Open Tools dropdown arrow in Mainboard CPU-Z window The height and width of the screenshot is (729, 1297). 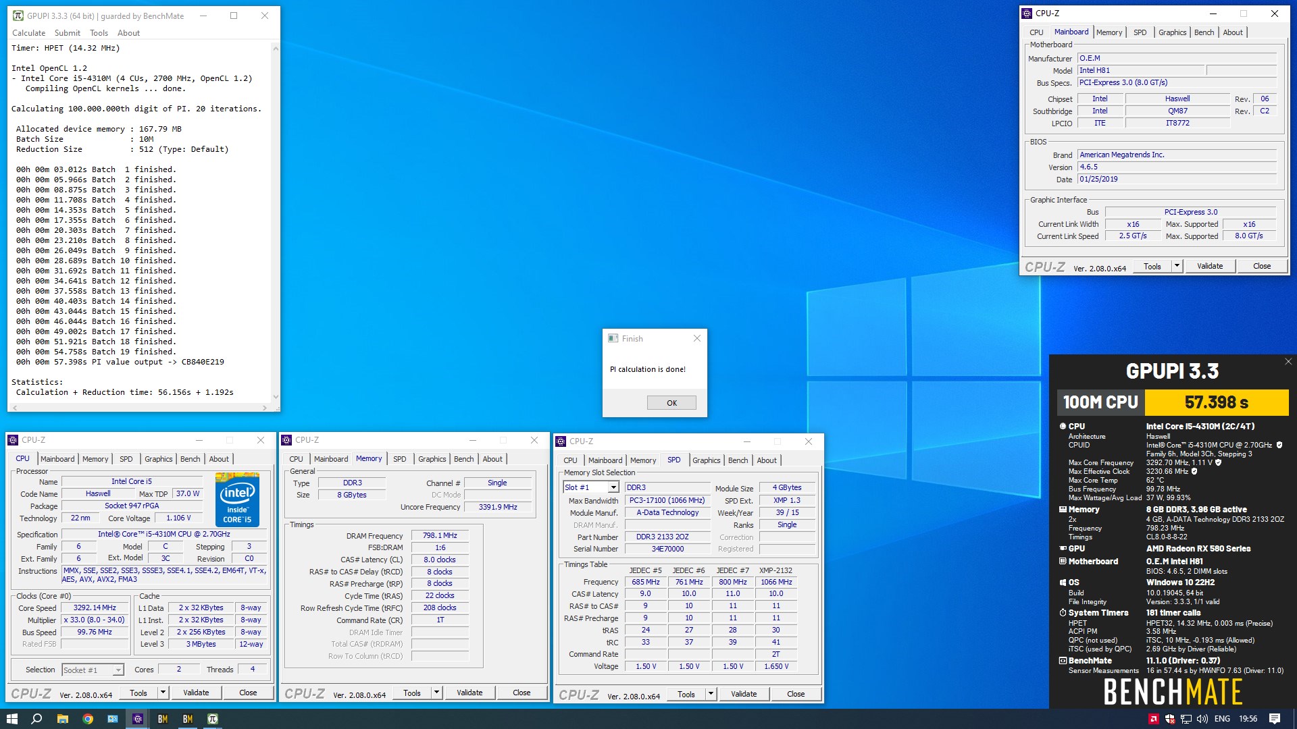1177,266
